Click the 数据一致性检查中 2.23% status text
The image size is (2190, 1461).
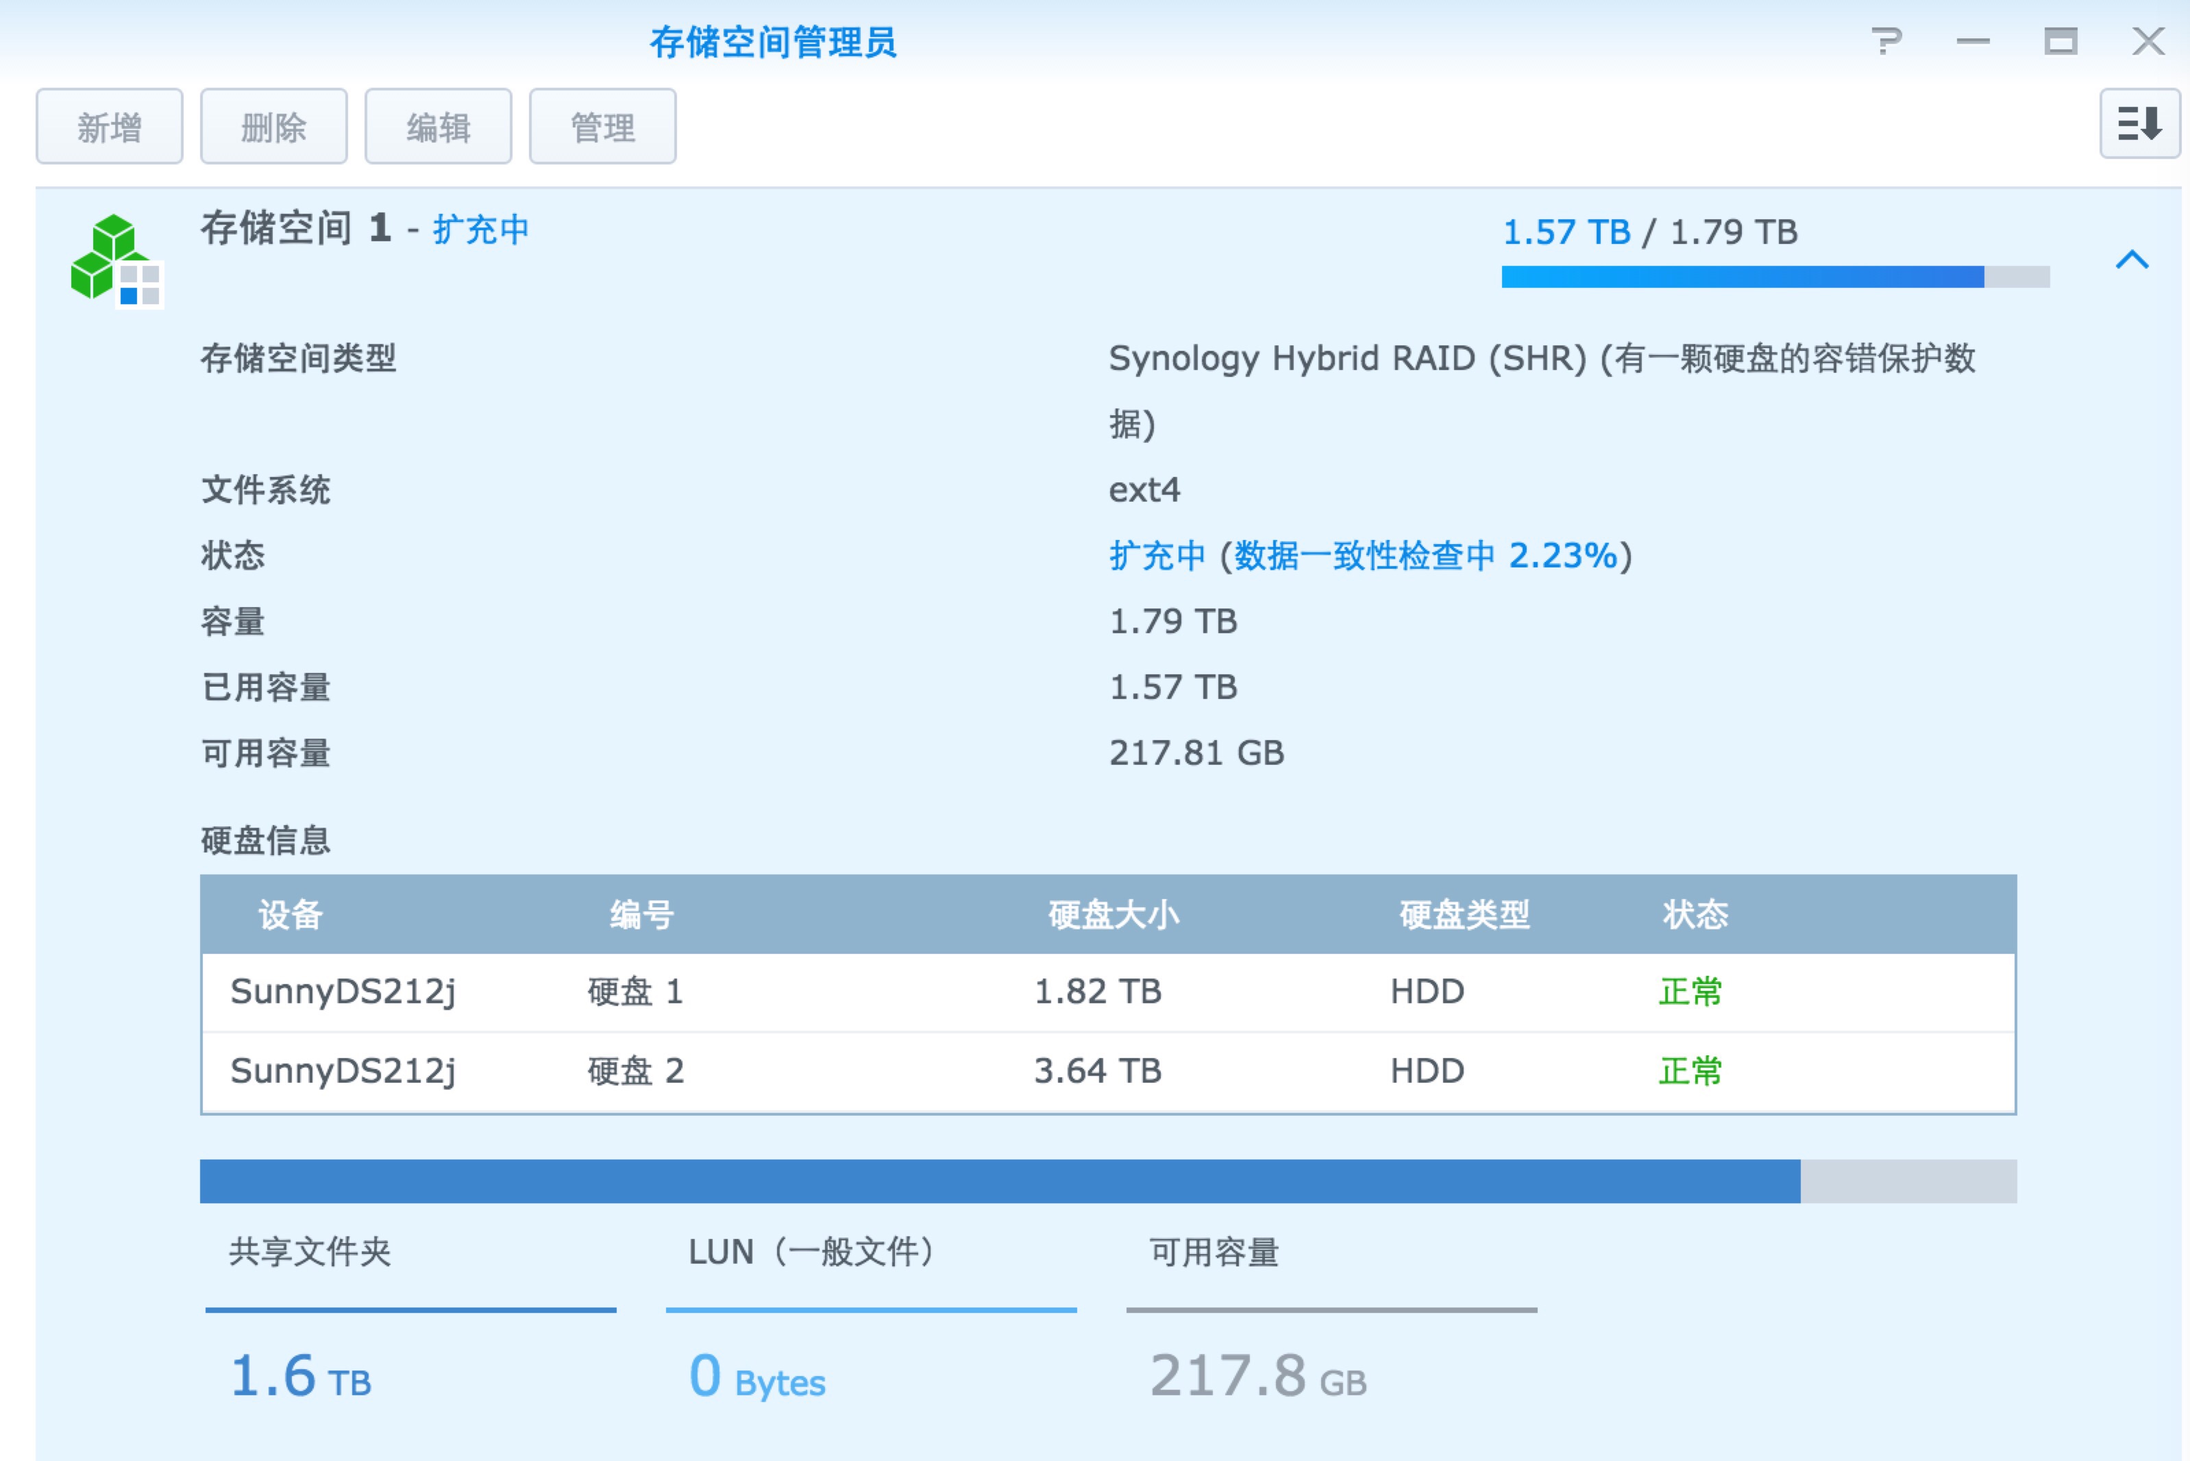pyautogui.click(x=1426, y=555)
